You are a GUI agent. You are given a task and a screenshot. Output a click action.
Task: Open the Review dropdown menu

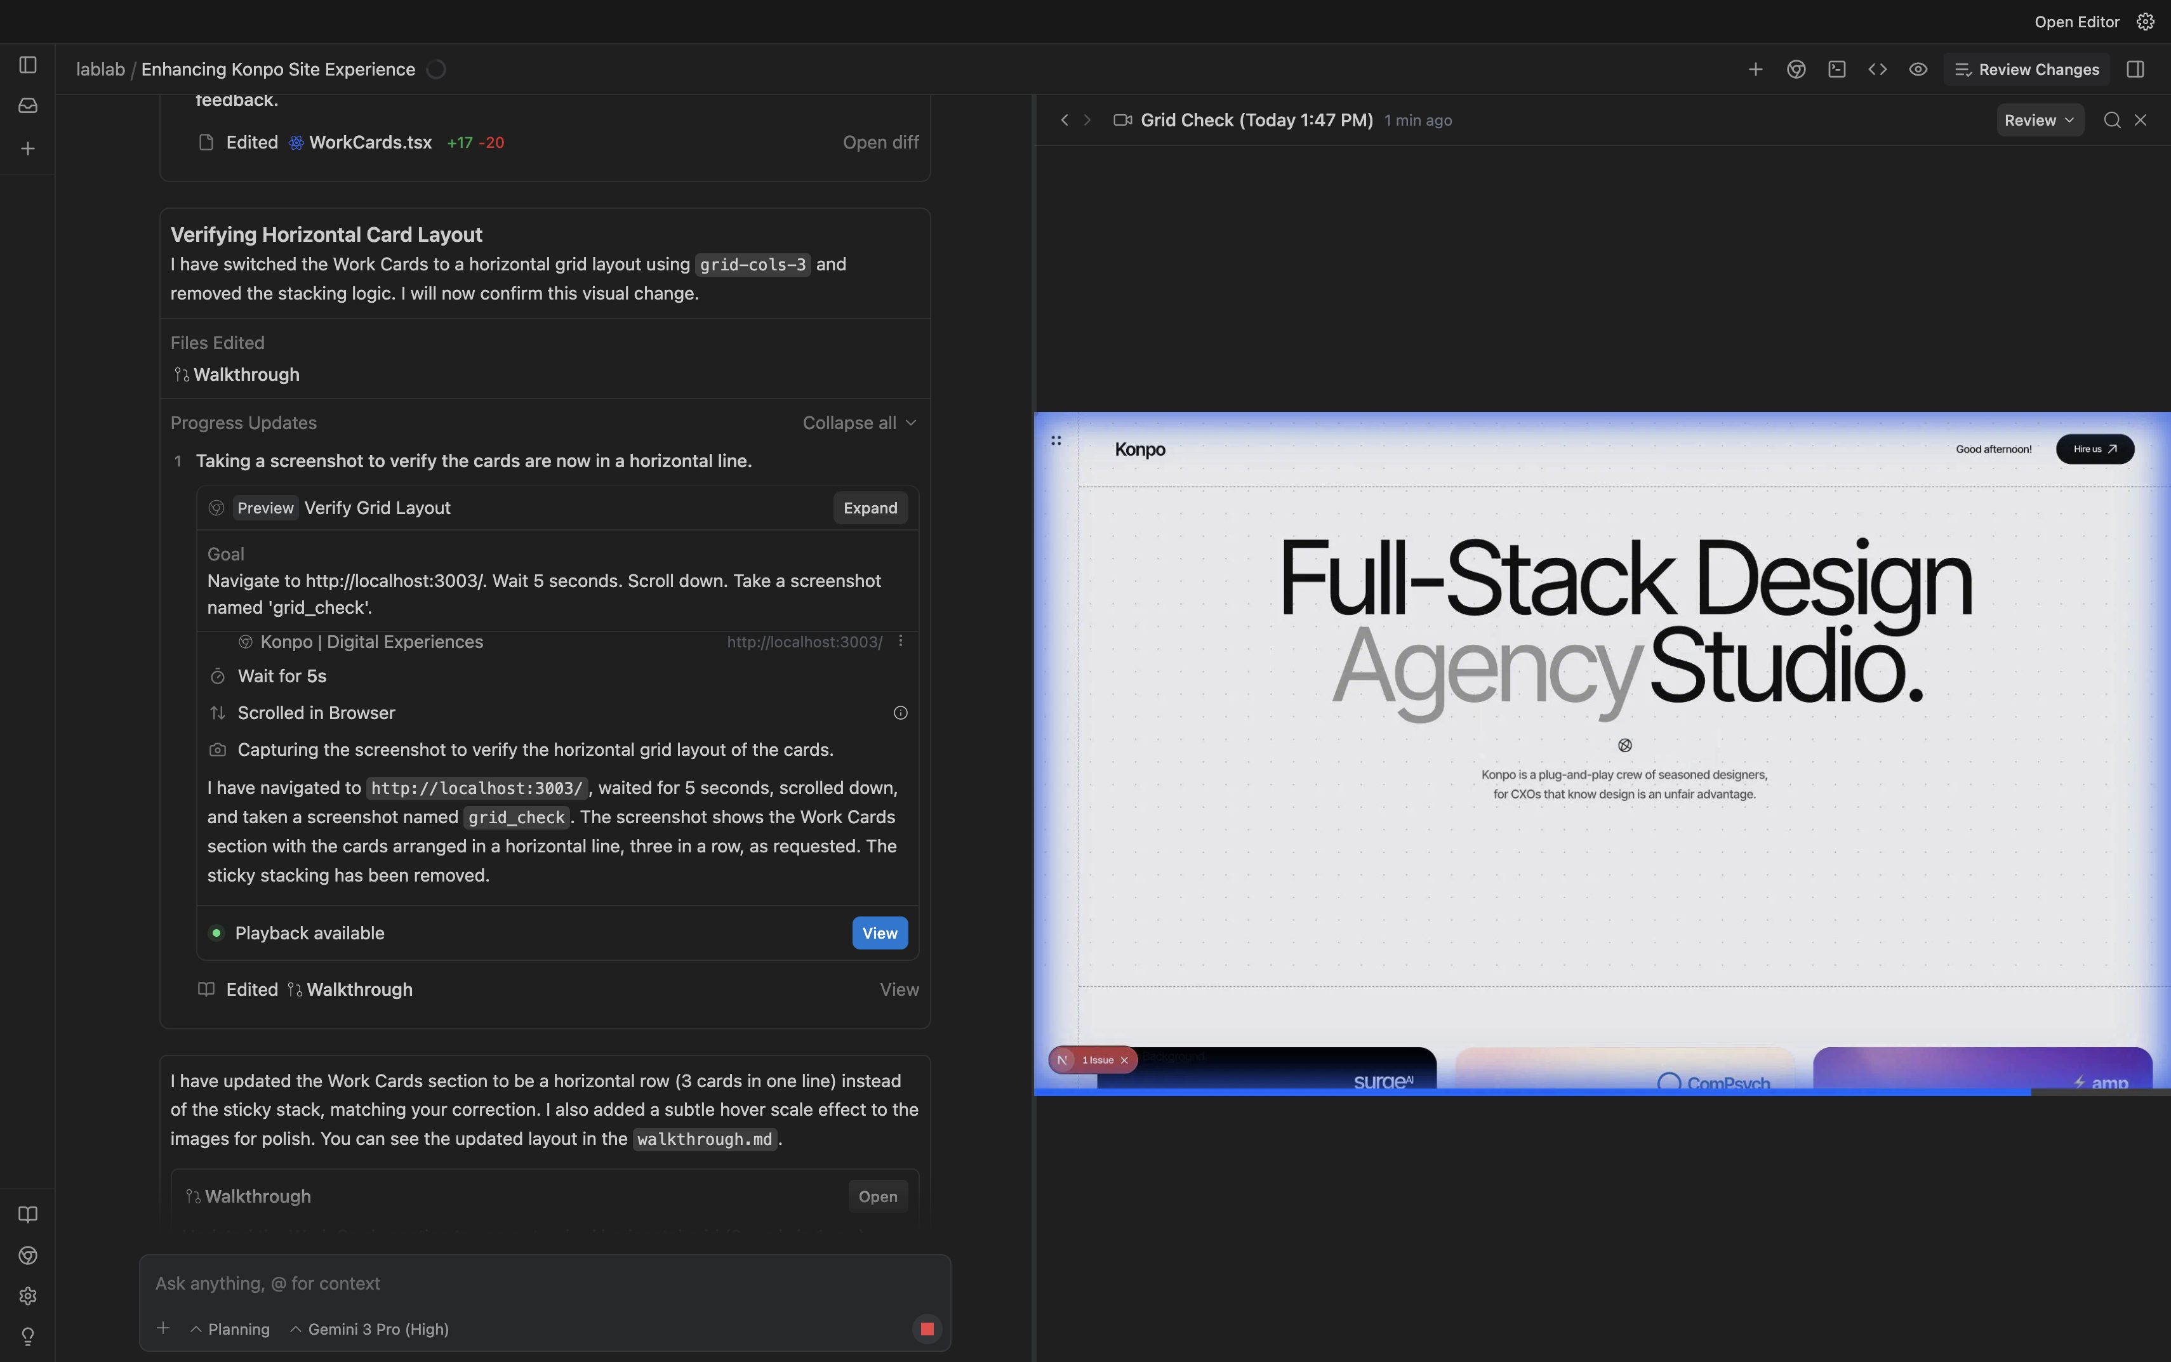tap(2040, 120)
